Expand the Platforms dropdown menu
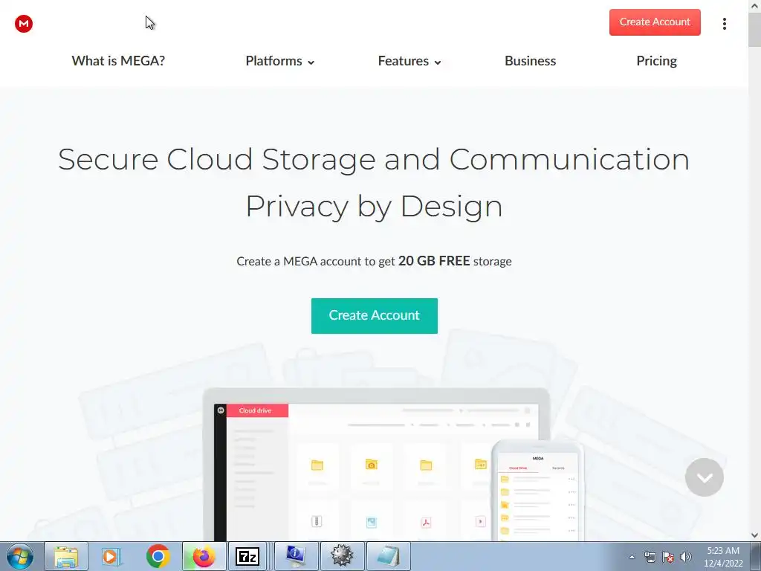Image resolution: width=761 pixels, height=571 pixels. point(280,61)
